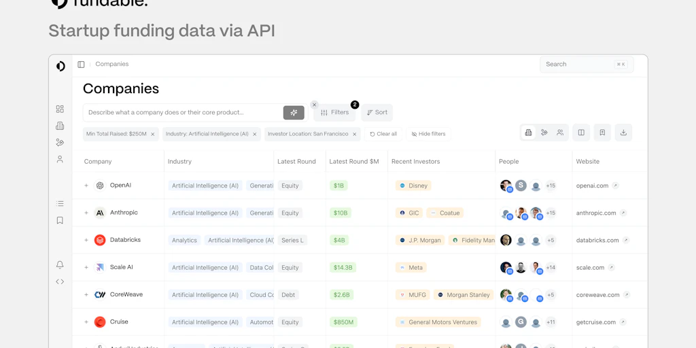Switch to the deals view toggle icon
Viewport: 696px width, 348px height.
pos(544,133)
